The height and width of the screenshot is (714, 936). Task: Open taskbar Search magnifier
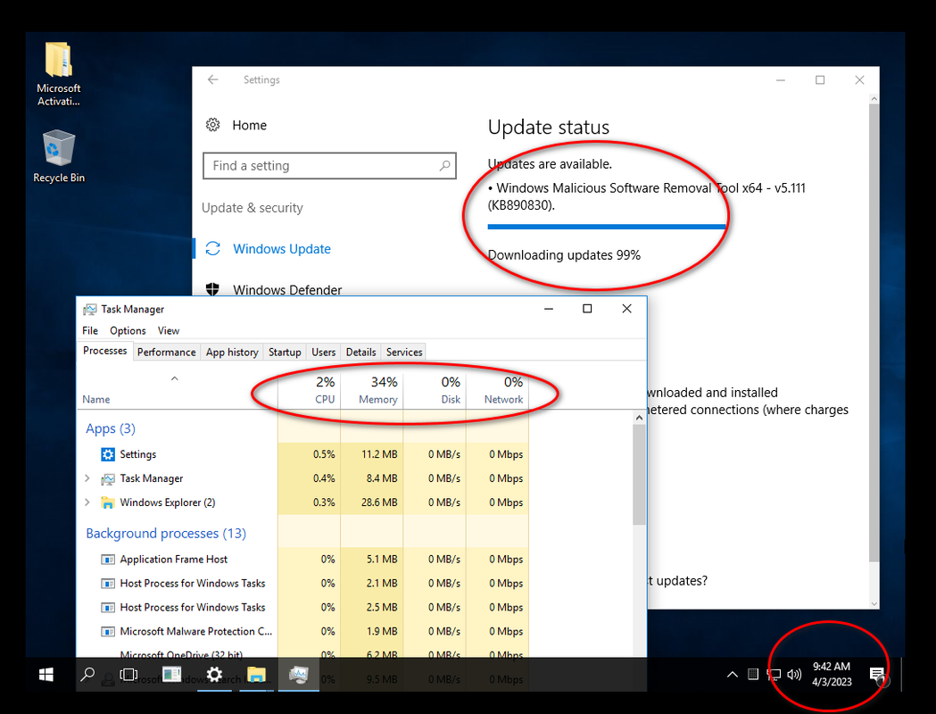click(x=87, y=675)
